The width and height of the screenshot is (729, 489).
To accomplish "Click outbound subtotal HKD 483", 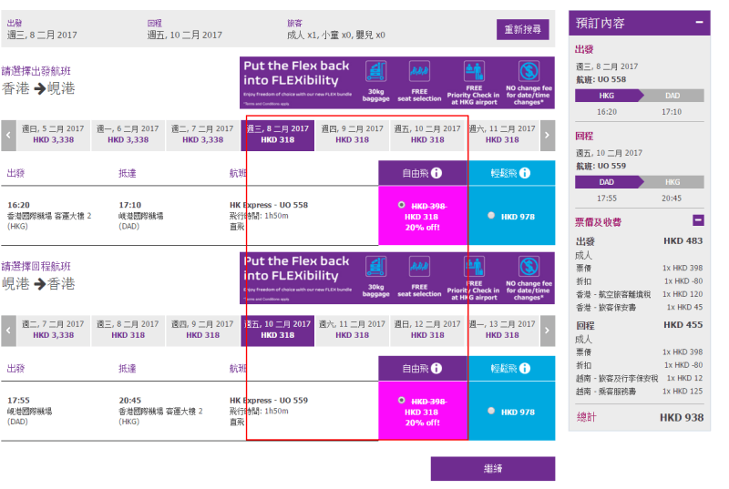I will pos(683,241).
